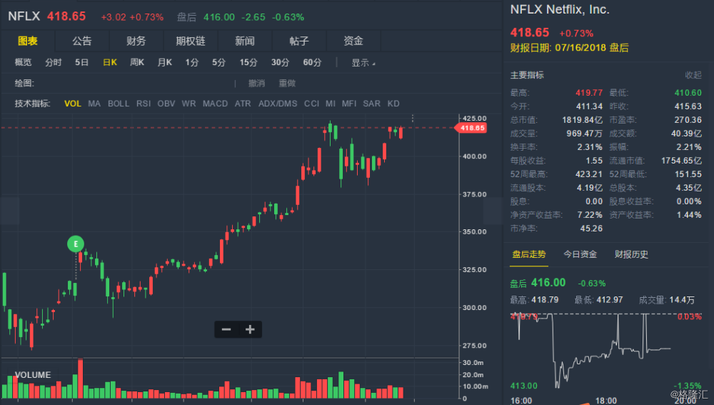The width and height of the screenshot is (714, 405).
Task: Collapse main indicators with 收起
Action: pyautogui.click(x=693, y=75)
